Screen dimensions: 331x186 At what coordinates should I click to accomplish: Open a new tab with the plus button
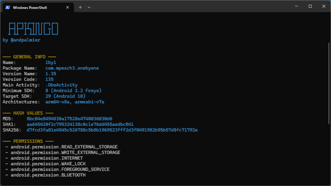pyautogui.click(x=80, y=7)
